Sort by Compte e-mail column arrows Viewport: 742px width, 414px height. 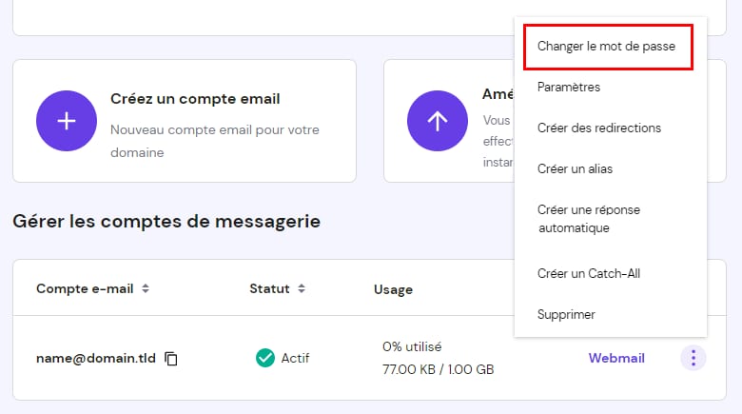[x=146, y=288]
